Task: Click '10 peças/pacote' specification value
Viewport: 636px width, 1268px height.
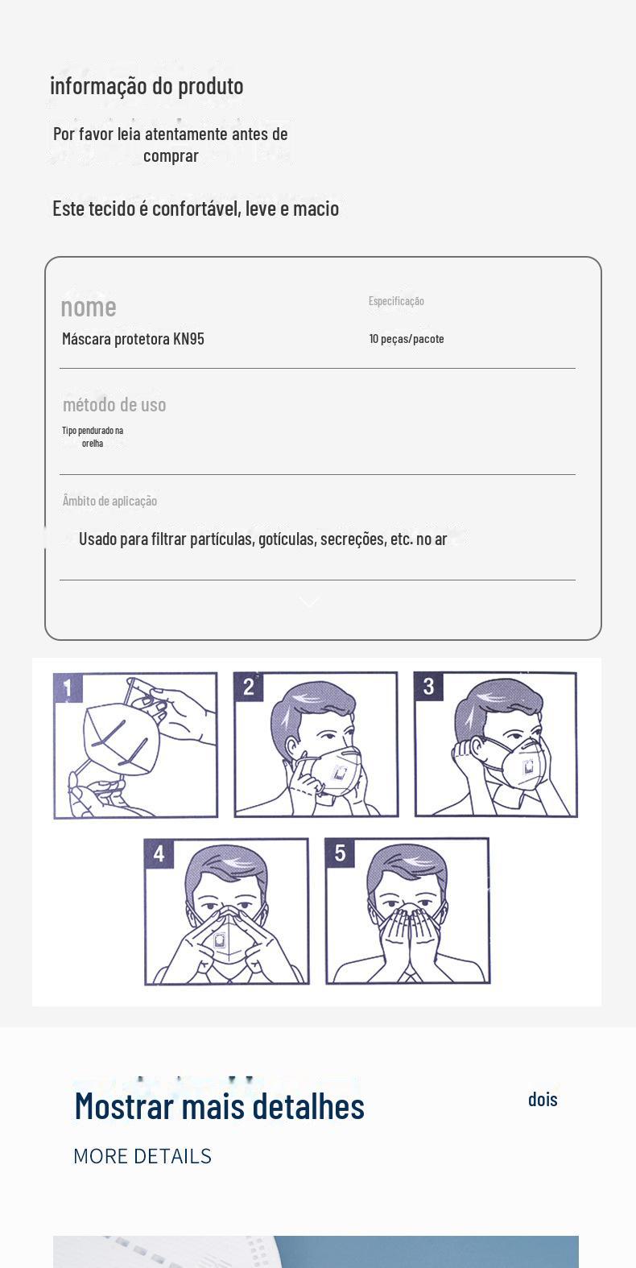Action: (407, 339)
